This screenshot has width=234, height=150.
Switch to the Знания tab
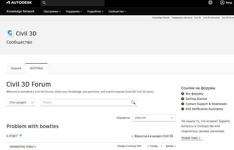(x=16, y=68)
